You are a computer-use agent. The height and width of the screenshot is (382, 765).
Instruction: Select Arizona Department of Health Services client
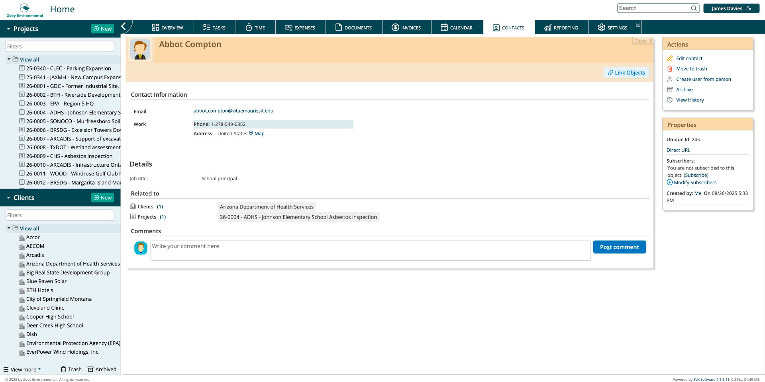coord(73,264)
